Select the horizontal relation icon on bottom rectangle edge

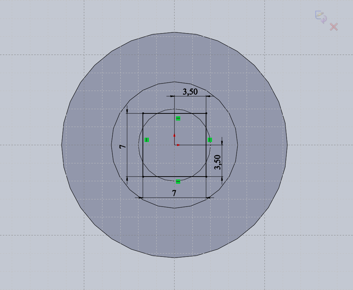coord(178,182)
